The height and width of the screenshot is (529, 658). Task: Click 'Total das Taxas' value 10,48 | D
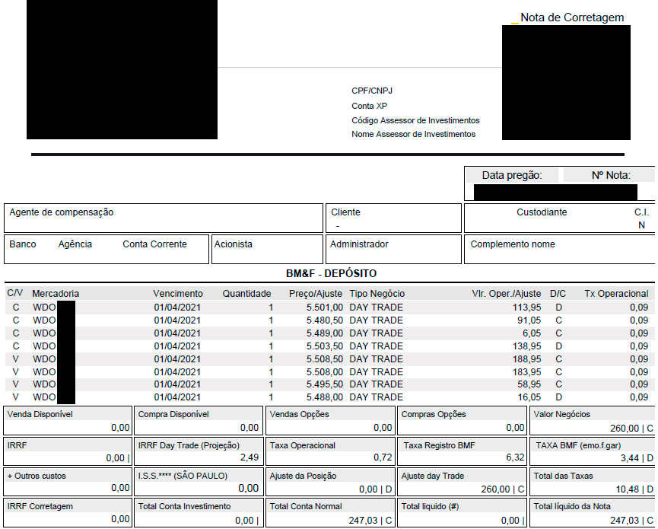(634, 489)
